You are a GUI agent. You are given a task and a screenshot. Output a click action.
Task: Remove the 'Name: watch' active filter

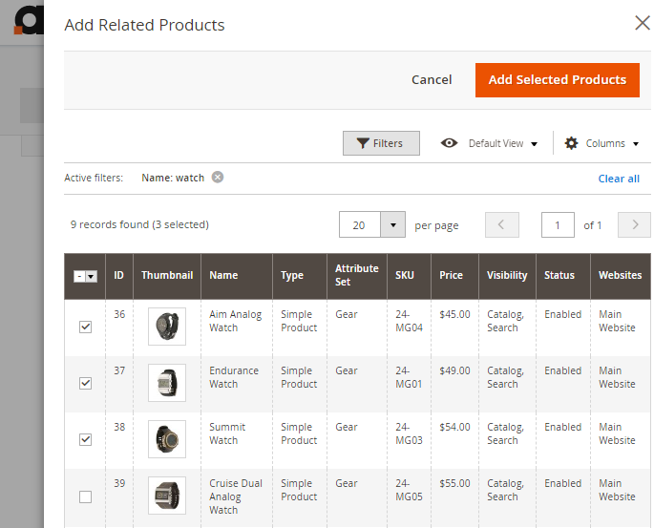218,178
